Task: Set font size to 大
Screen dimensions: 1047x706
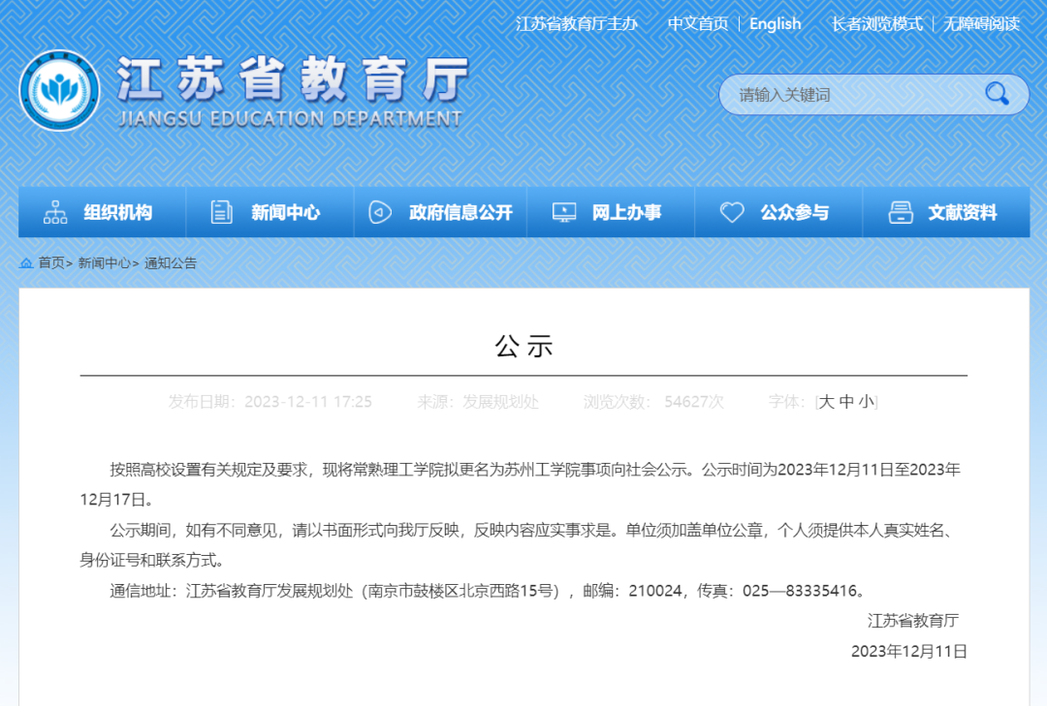Action: click(x=826, y=402)
